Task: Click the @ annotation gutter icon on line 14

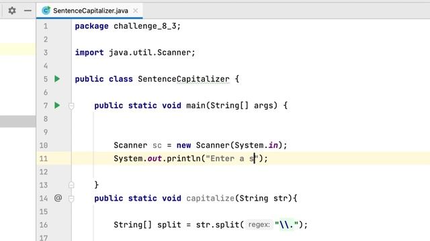Action: coord(58,198)
